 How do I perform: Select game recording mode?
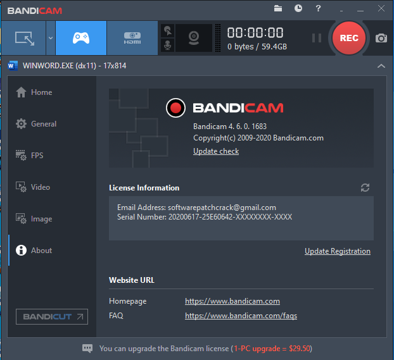click(x=81, y=38)
